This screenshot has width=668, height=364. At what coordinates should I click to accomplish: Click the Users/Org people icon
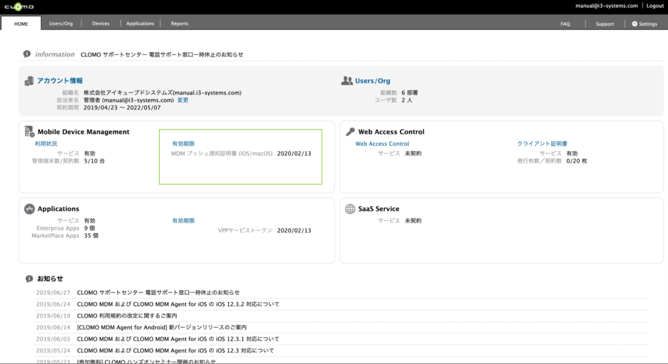pos(347,81)
